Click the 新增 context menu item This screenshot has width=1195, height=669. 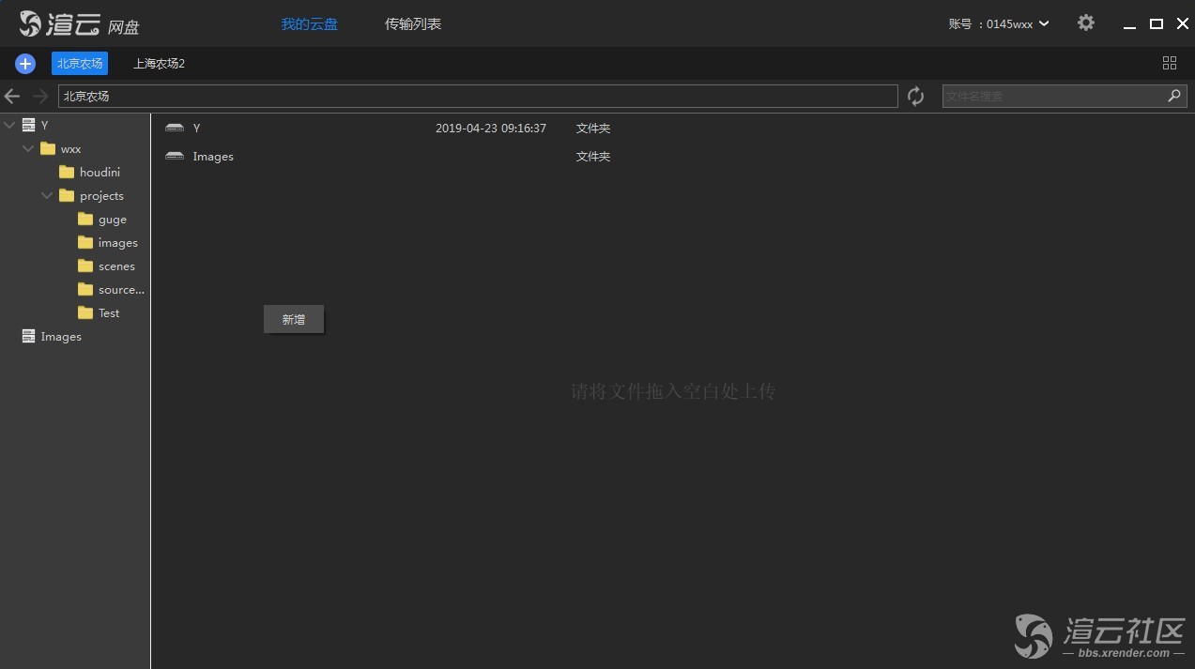point(294,320)
